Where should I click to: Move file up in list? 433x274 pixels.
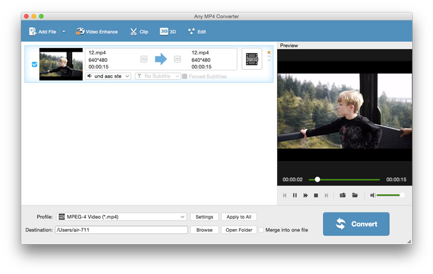[269, 56]
